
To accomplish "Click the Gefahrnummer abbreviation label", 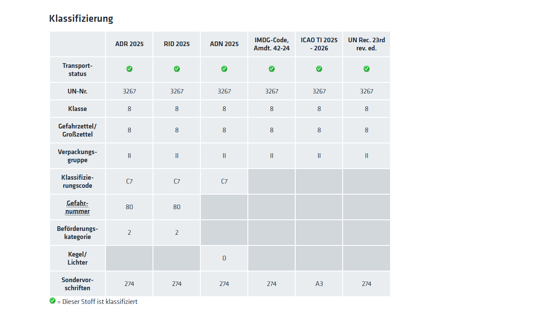I will [x=77, y=207].
